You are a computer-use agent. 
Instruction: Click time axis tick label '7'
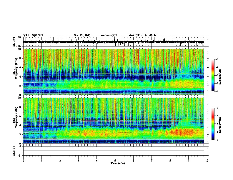(x=152, y=161)
